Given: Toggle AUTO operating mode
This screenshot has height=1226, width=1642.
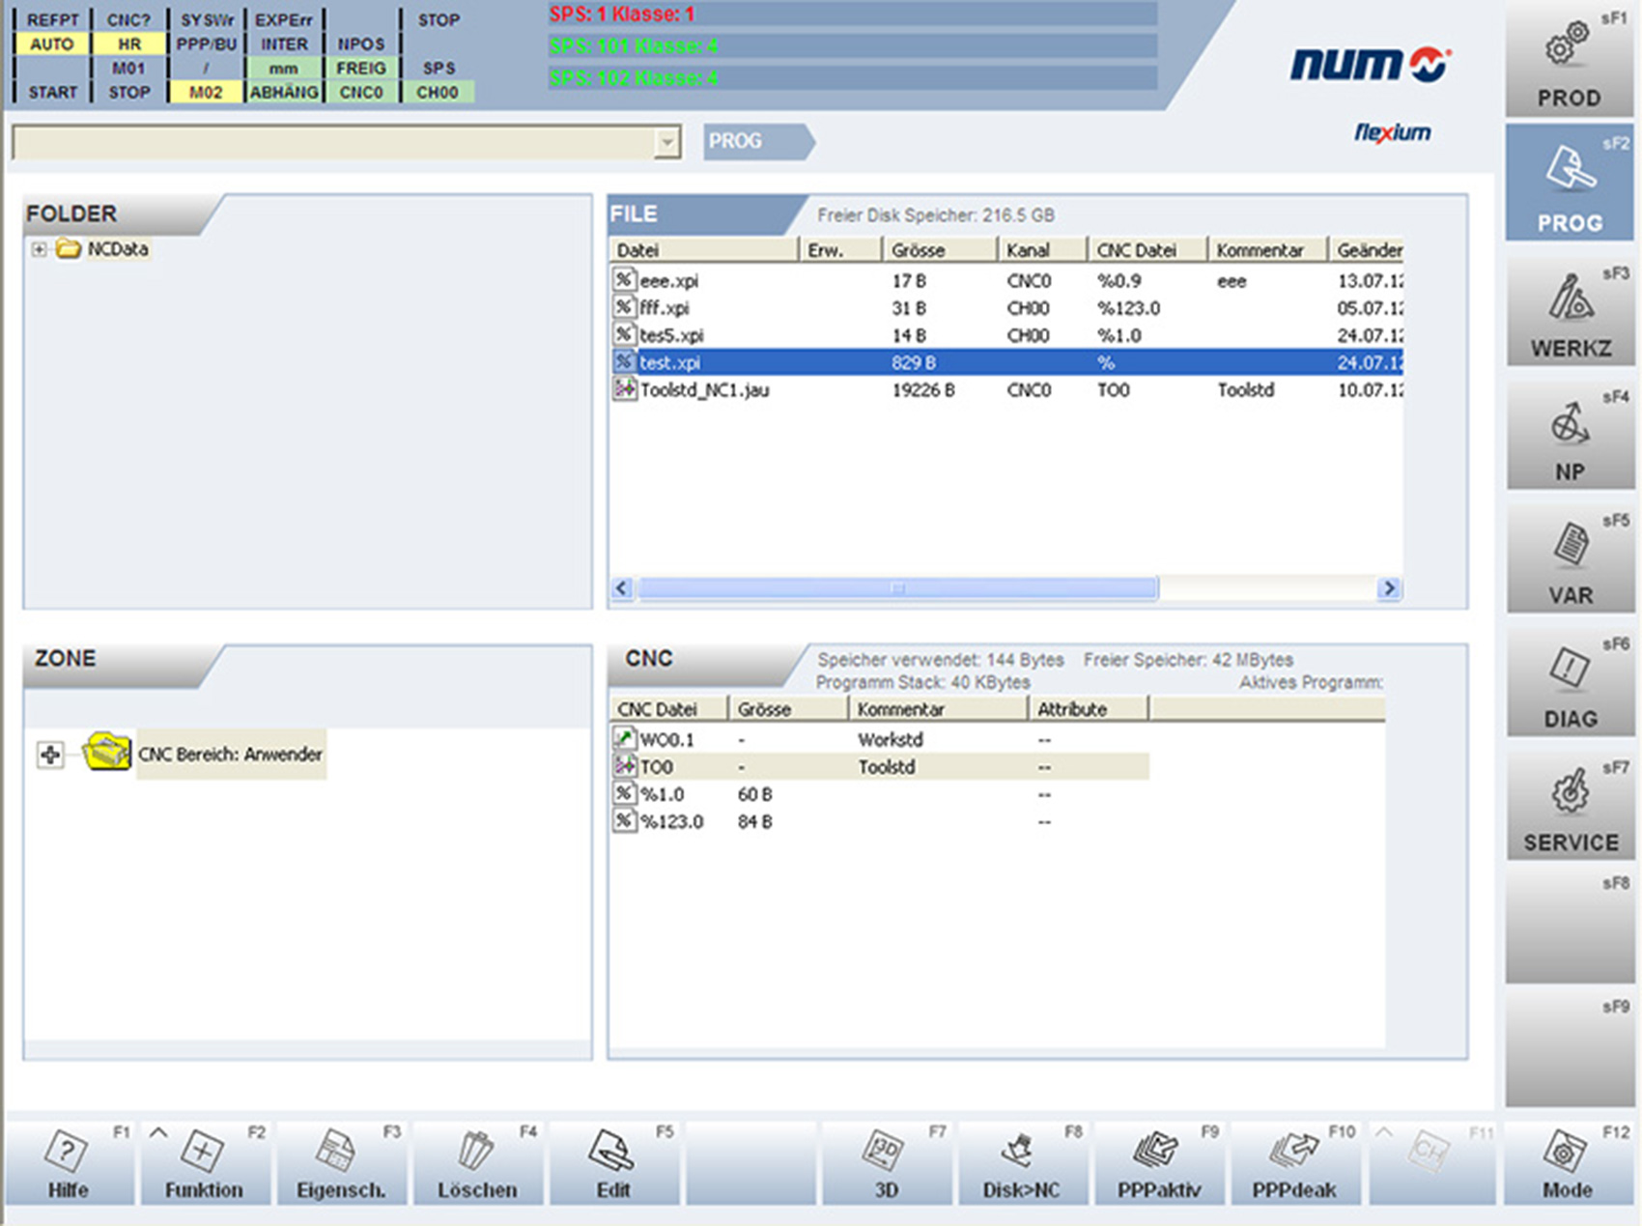Looking at the screenshot, I should coord(52,43).
